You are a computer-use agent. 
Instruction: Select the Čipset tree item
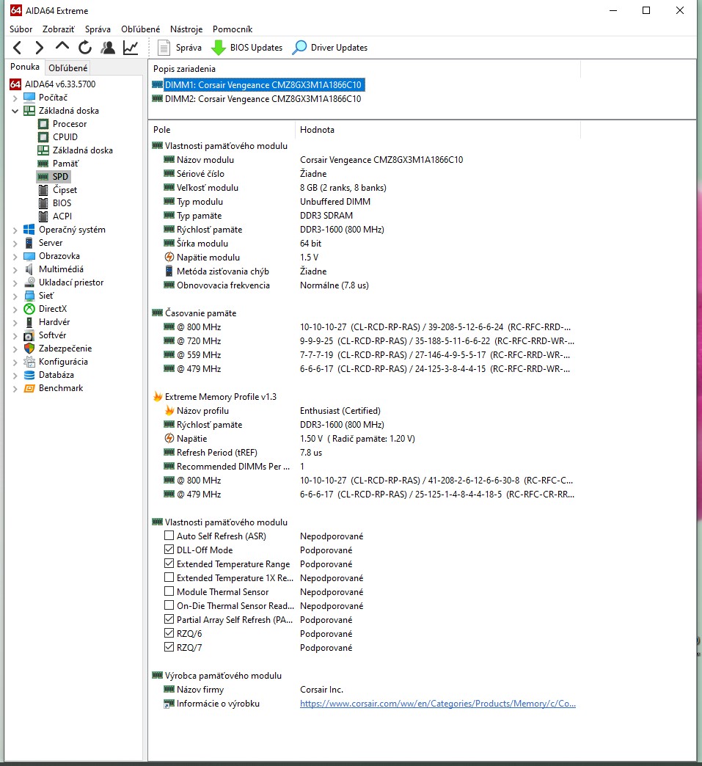click(x=65, y=189)
